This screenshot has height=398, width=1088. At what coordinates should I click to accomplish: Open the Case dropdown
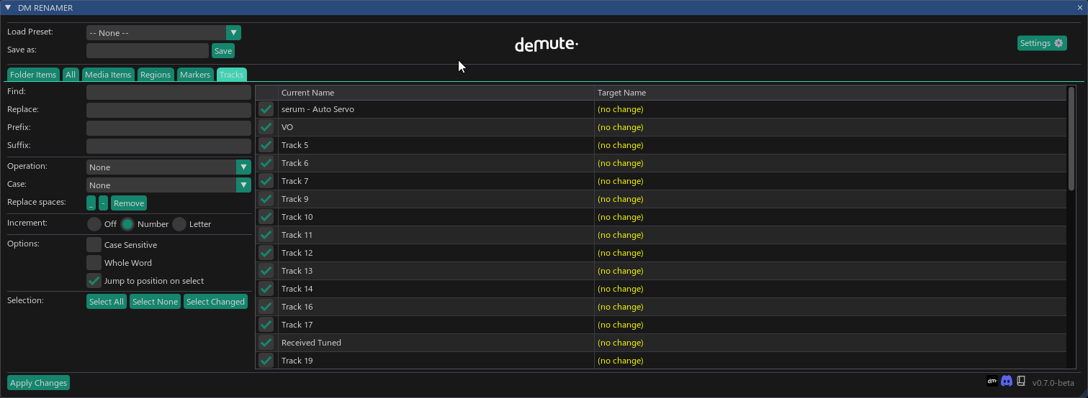(x=168, y=185)
